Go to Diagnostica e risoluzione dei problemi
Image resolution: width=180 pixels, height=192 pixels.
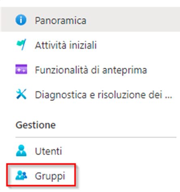104,95
